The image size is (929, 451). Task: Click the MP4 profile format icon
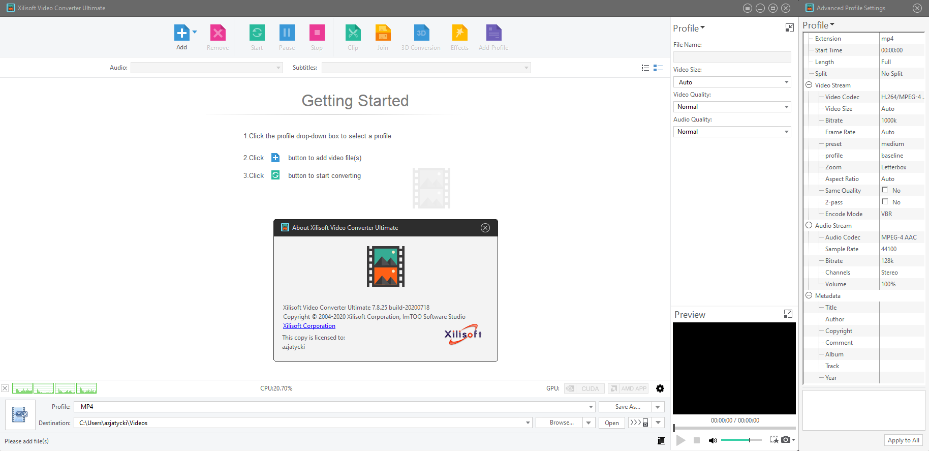[x=20, y=415]
